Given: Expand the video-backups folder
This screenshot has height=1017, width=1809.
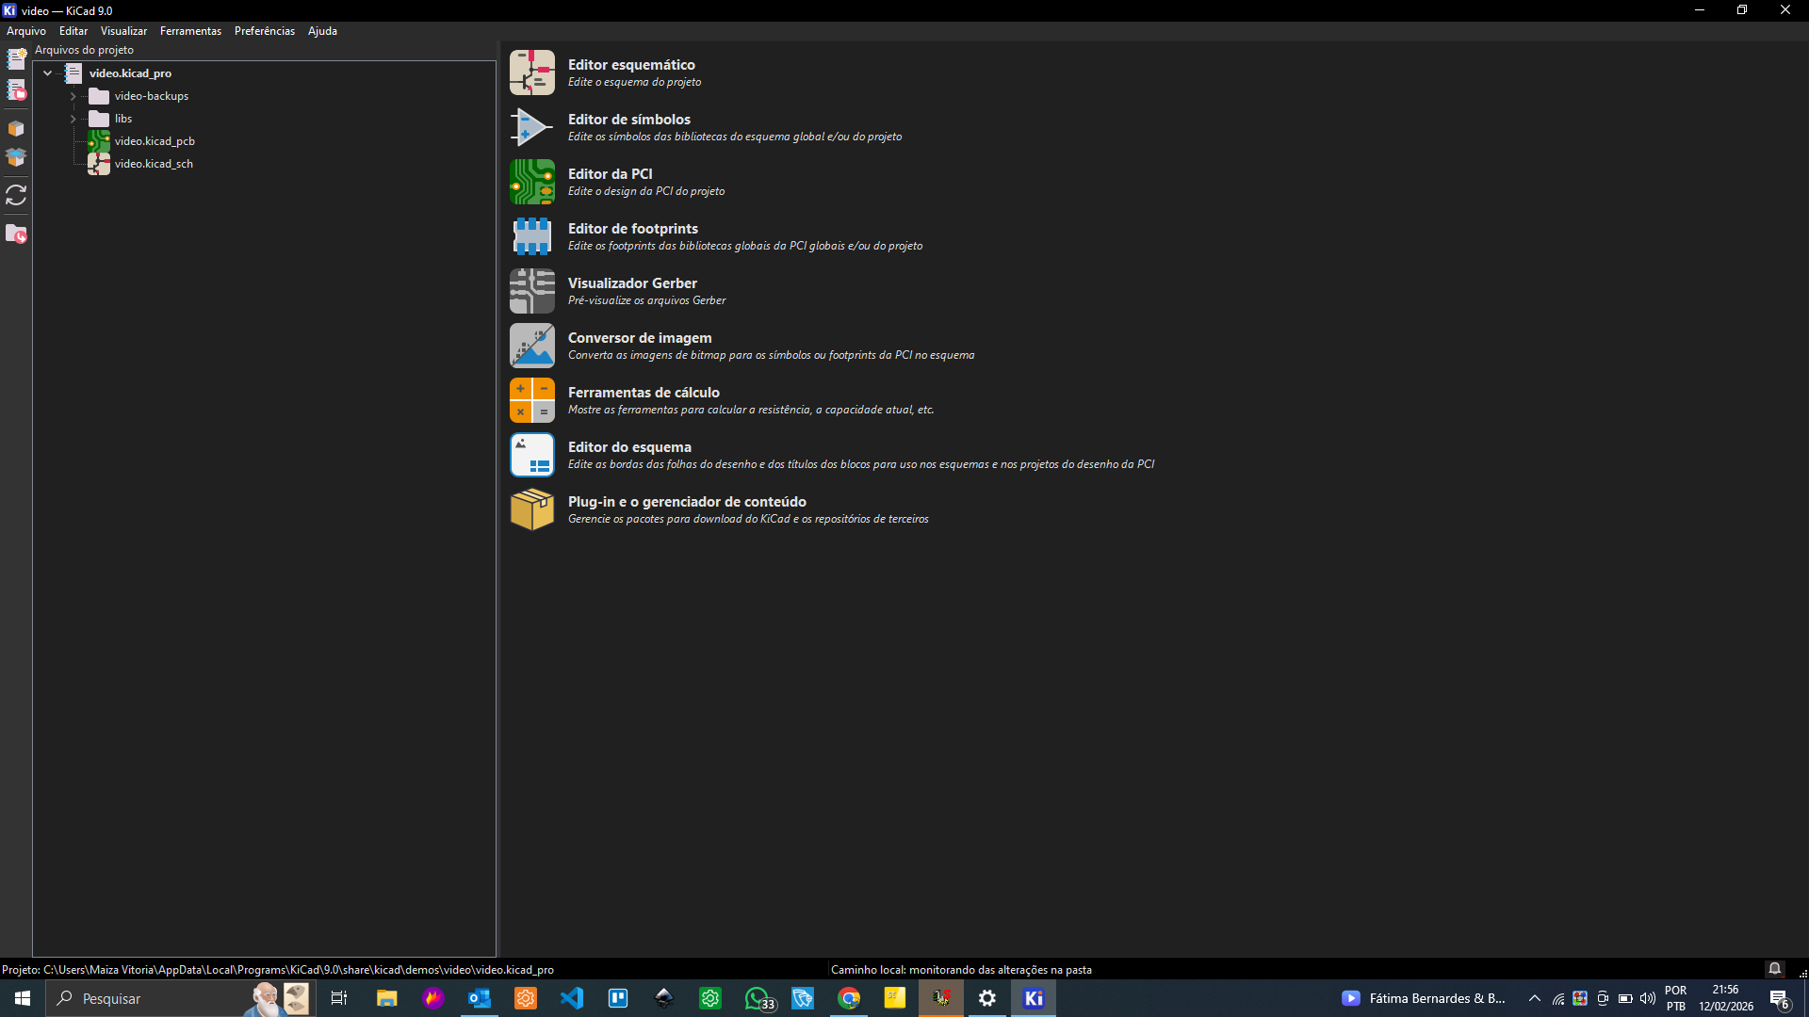Looking at the screenshot, I should 73,96.
